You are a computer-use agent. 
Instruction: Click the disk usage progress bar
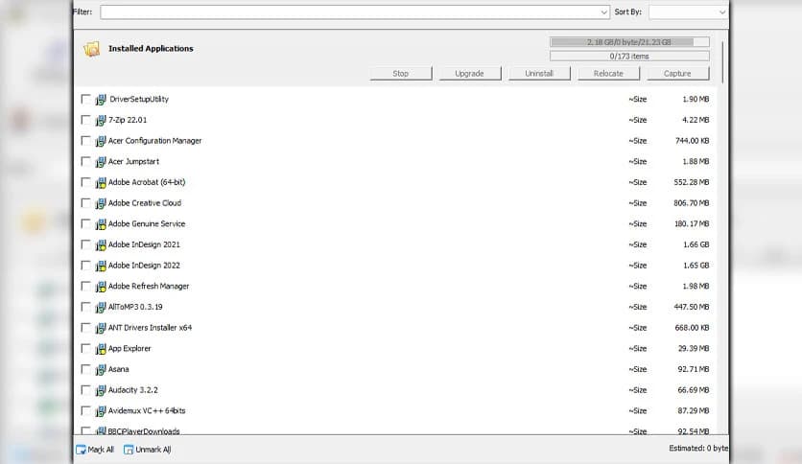tap(629, 42)
